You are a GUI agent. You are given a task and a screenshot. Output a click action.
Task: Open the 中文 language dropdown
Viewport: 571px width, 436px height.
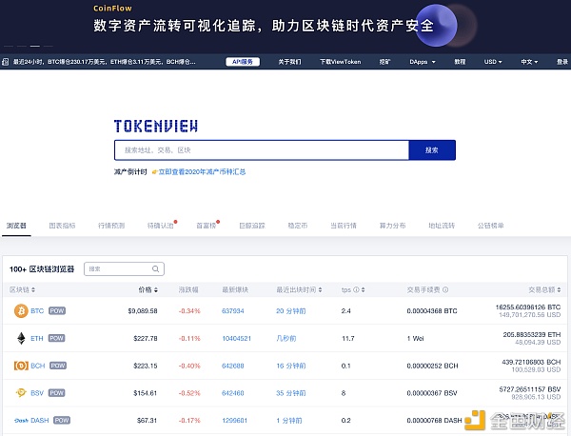tap(529, 62)
